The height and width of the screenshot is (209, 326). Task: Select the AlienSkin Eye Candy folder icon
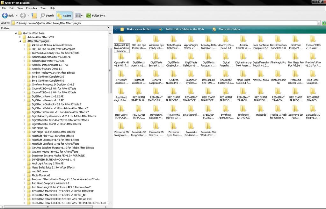coord(156,39)
